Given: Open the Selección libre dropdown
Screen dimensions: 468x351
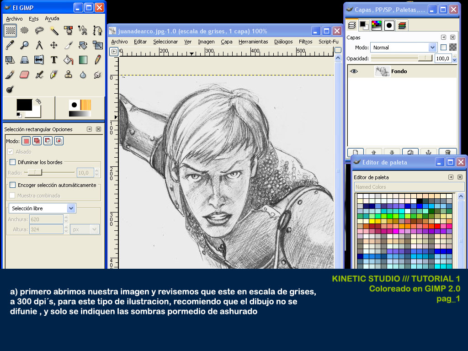Looking at the screenshot, I should [42, 208].
